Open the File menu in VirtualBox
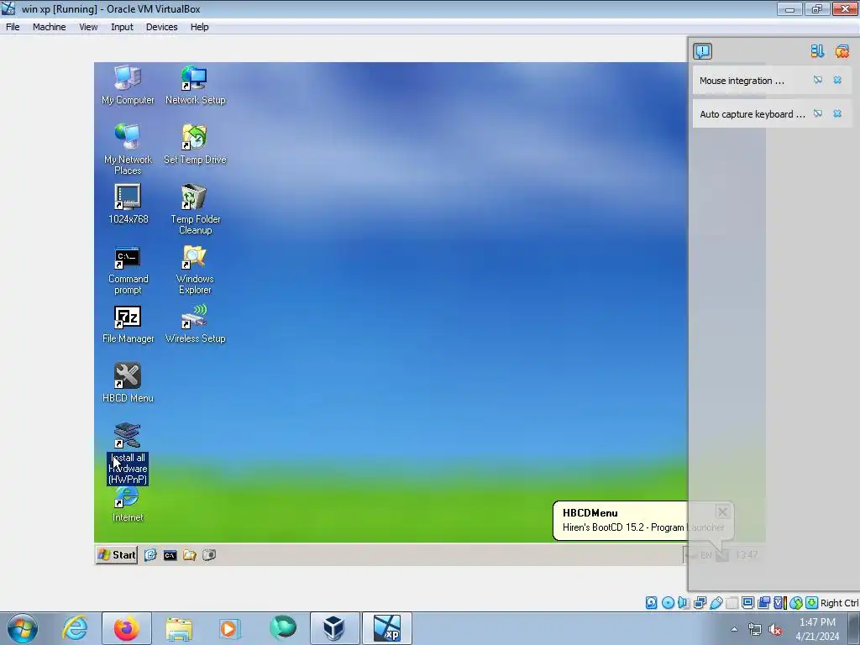The image size is (860, 645). (13, 27)
